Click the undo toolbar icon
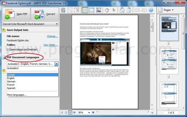The width and height of the screenshot is (187, 117). 137,10
